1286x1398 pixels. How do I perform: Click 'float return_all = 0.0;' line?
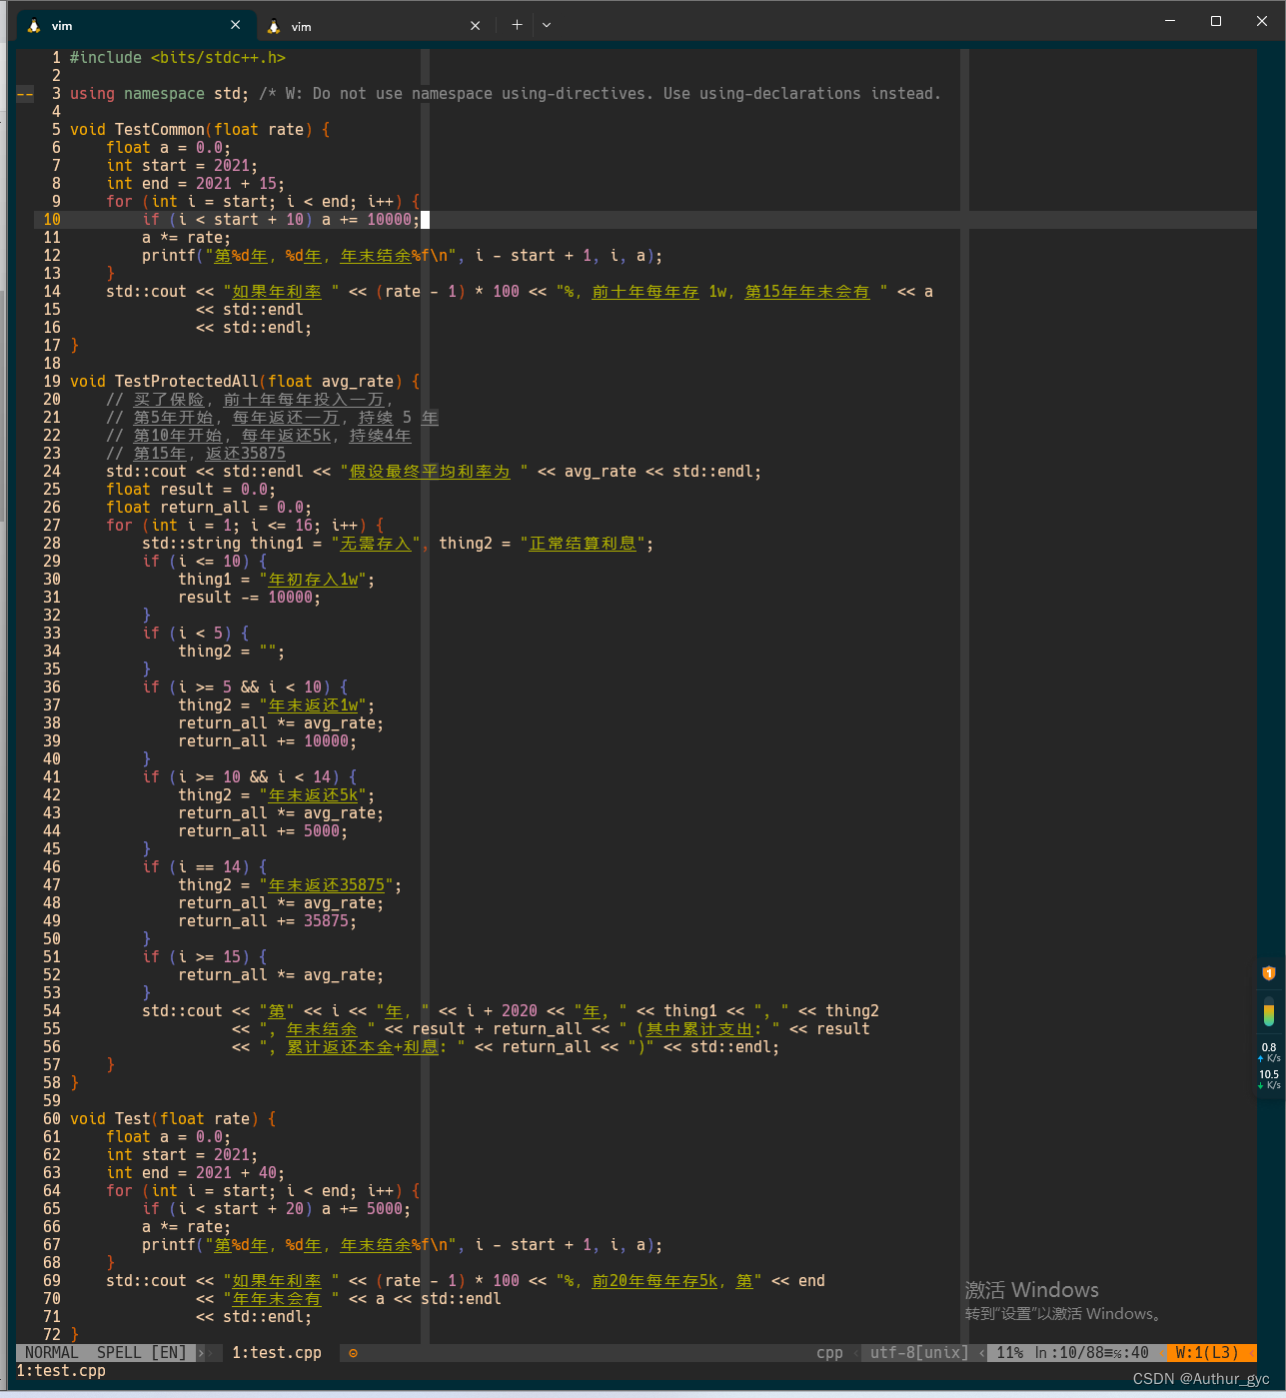pos(209,508)
